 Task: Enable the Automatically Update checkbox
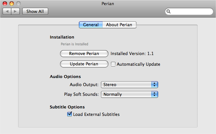[113, 64]
